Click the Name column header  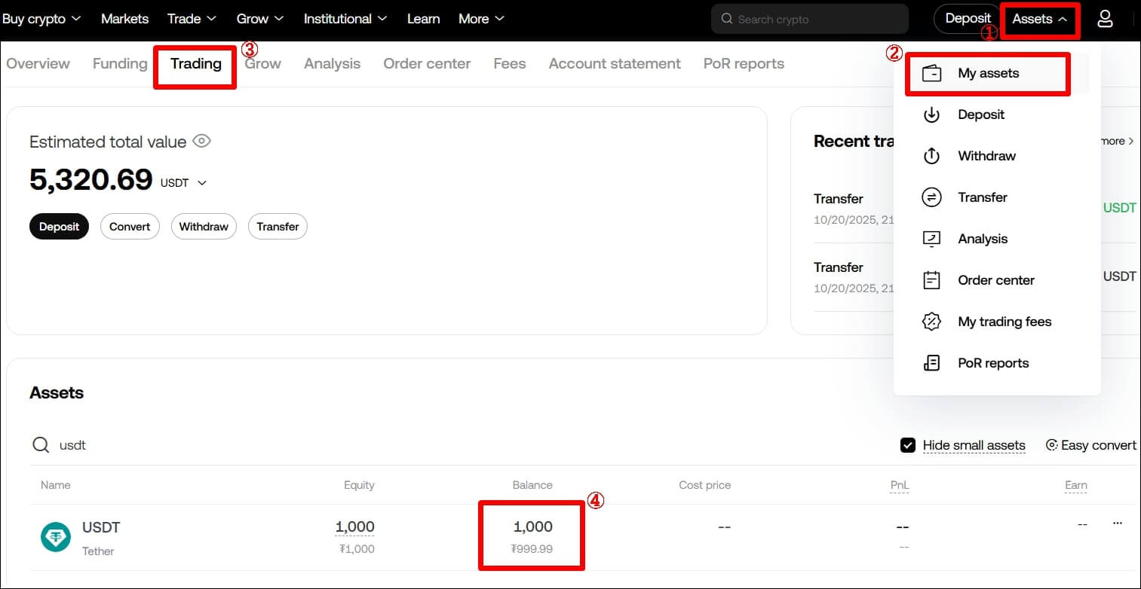[x=56, y=485]
